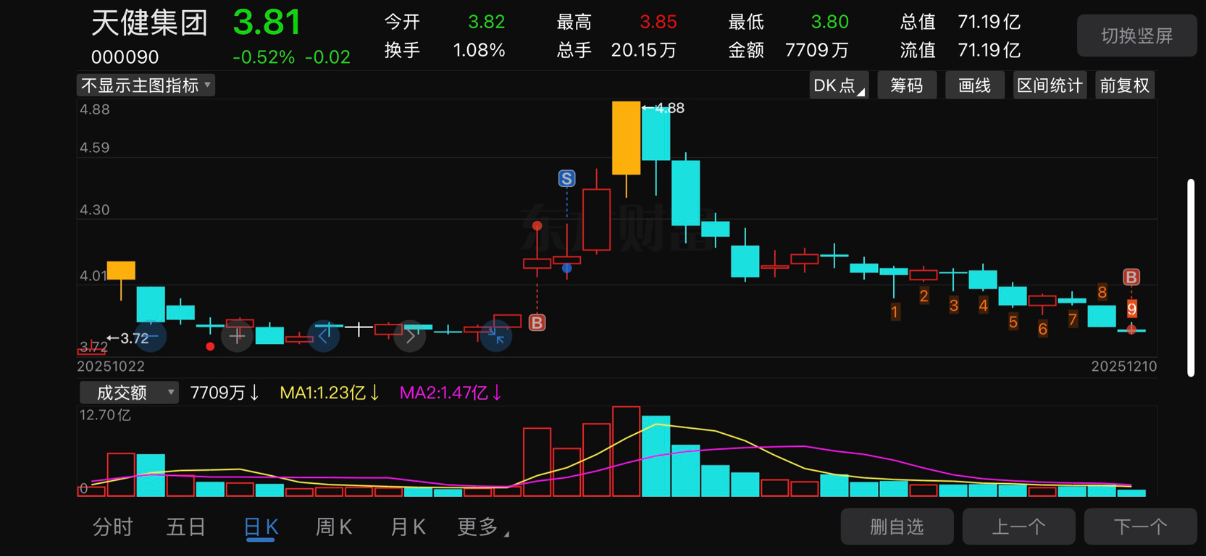Tap the 前复权 adjustment button
The image size is (1206, 557).
[x=1124, y=85]
